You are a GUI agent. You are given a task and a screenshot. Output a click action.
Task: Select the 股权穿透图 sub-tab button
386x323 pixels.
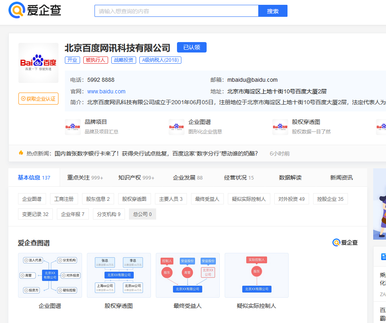point(135,199)
